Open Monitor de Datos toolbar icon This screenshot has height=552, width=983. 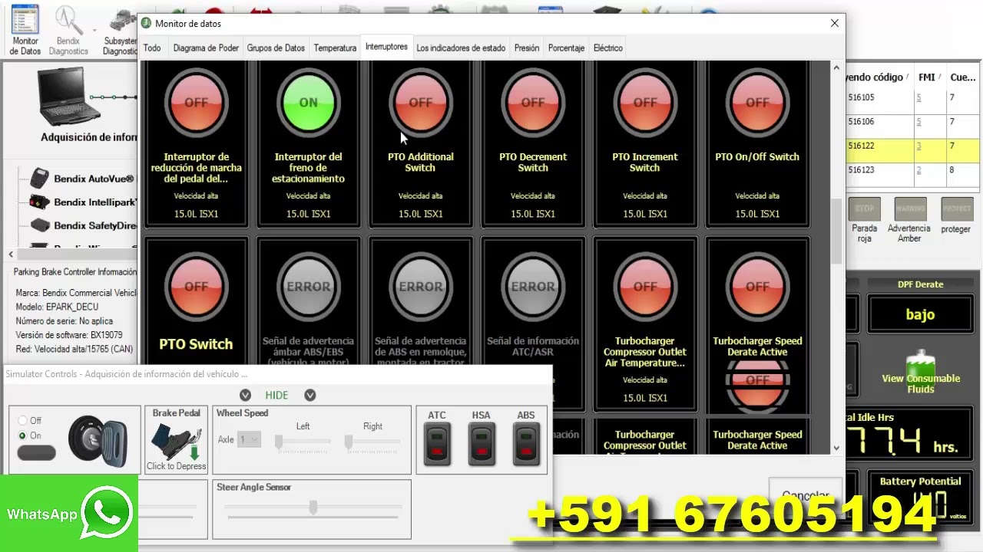25,29
